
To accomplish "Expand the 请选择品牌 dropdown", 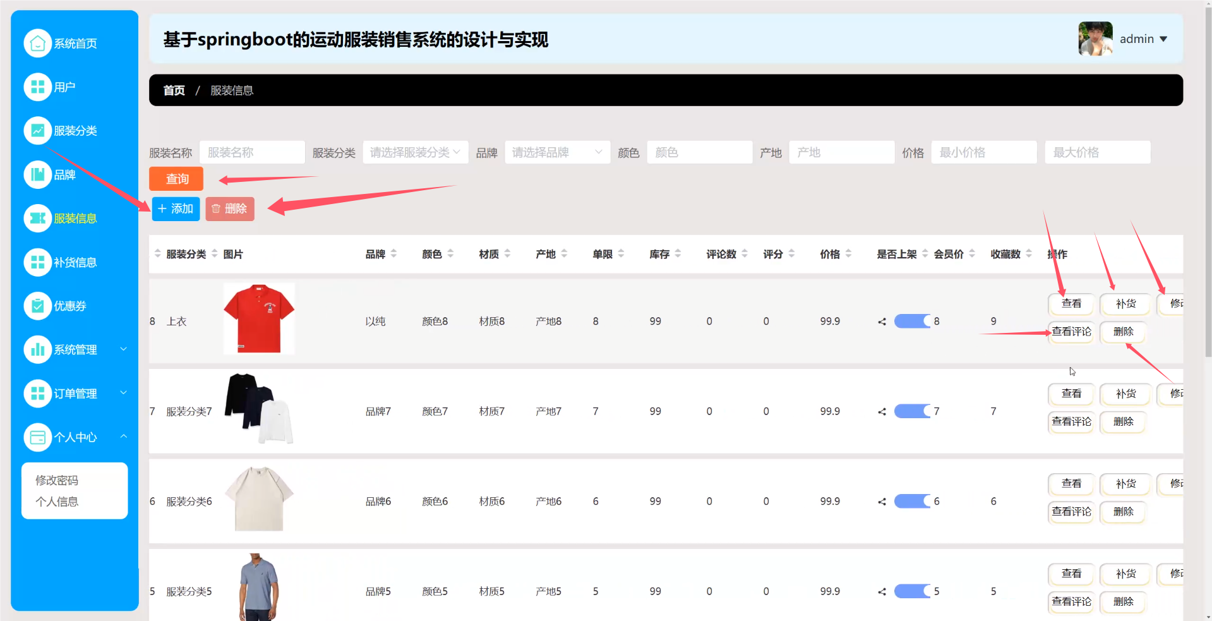I will point(557,153).
